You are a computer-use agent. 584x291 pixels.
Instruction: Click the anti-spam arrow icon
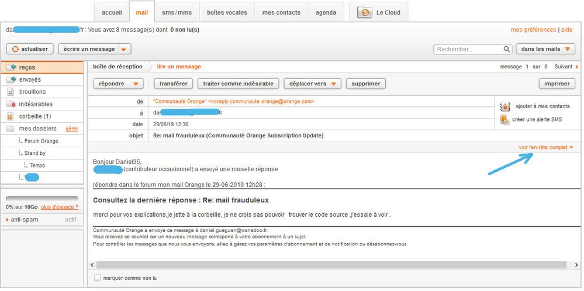click(x=7, y=220)
